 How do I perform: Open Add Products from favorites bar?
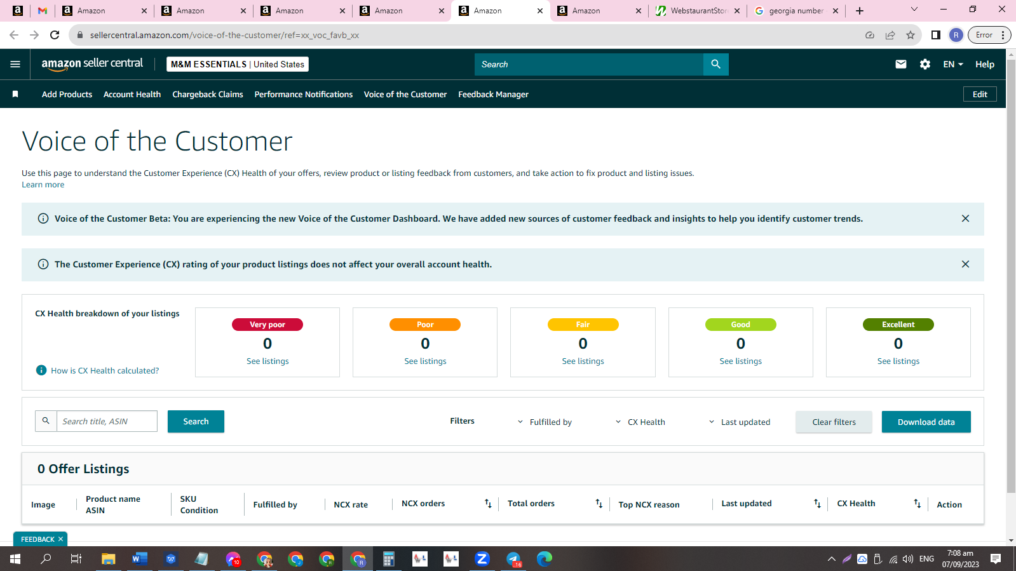coord(67,94)
